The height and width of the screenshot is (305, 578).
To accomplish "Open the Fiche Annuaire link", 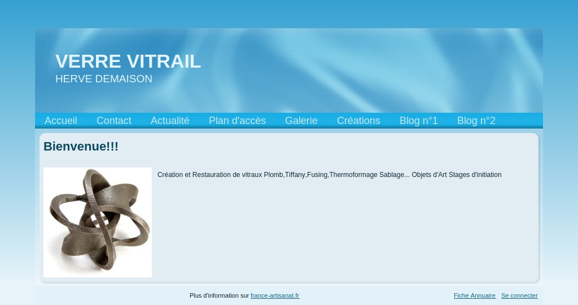I will pos(475,295).
